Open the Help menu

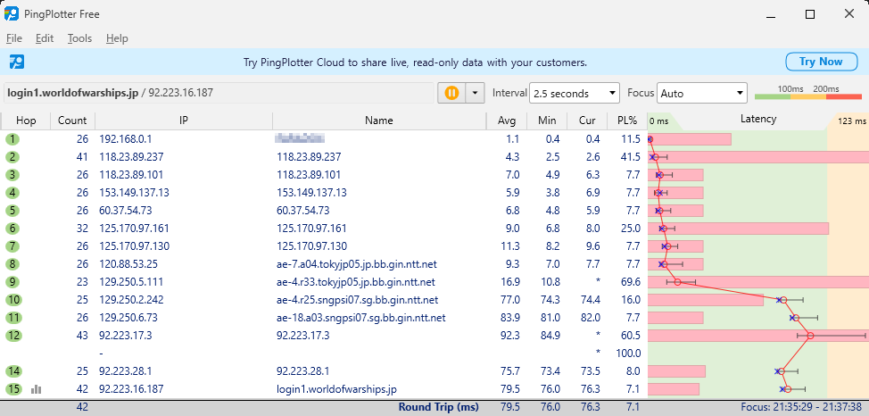(117, 38)
